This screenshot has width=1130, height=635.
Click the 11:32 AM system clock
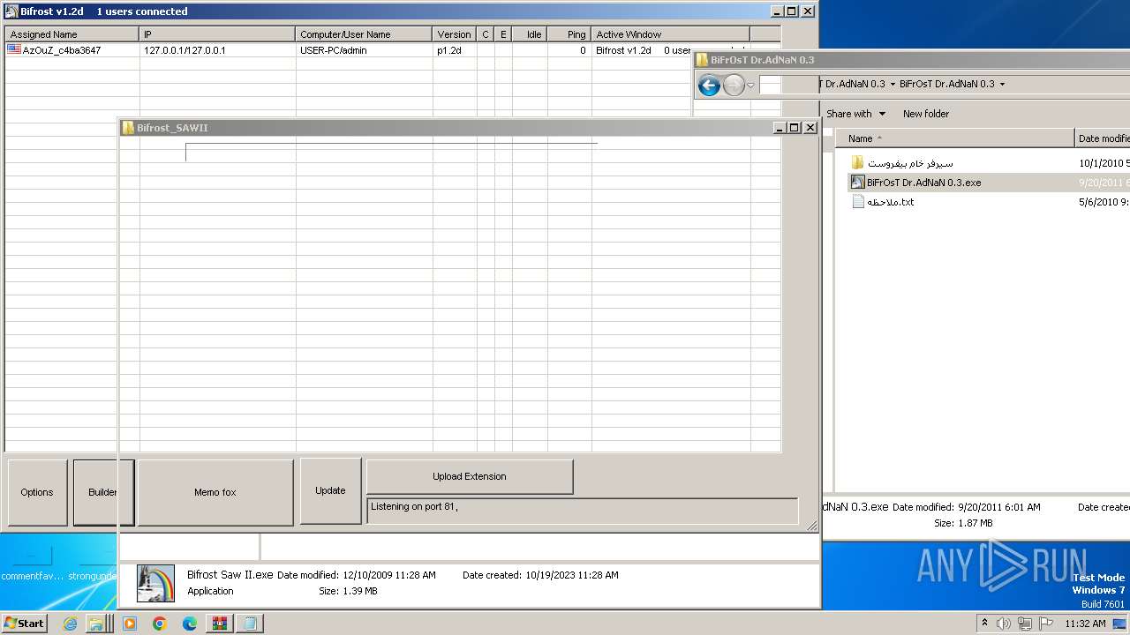pyautogui.click(x=1085, y=624)
